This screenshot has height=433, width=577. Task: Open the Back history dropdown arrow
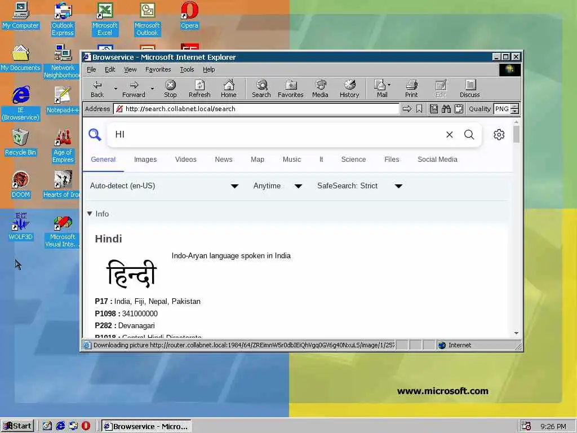pos(115,89)
